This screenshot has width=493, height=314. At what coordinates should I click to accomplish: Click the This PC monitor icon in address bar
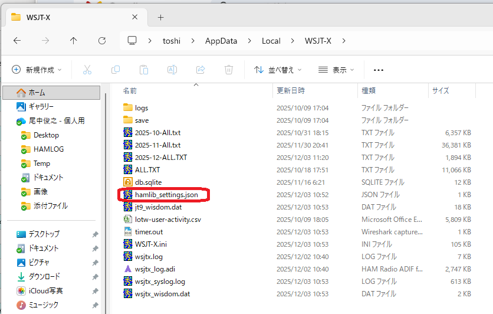[x=132, y=41]
